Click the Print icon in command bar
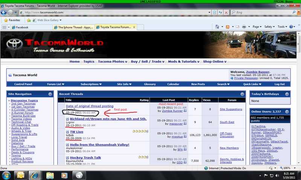Image resolution: width=301 pixels, height=180 pixels. coord(244,27)
